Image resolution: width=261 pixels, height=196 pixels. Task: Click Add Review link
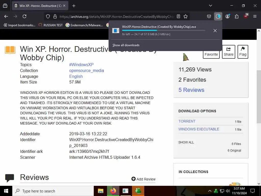(143, 179)
